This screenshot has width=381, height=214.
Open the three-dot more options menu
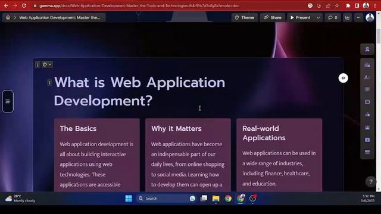[x=358, y=17]
